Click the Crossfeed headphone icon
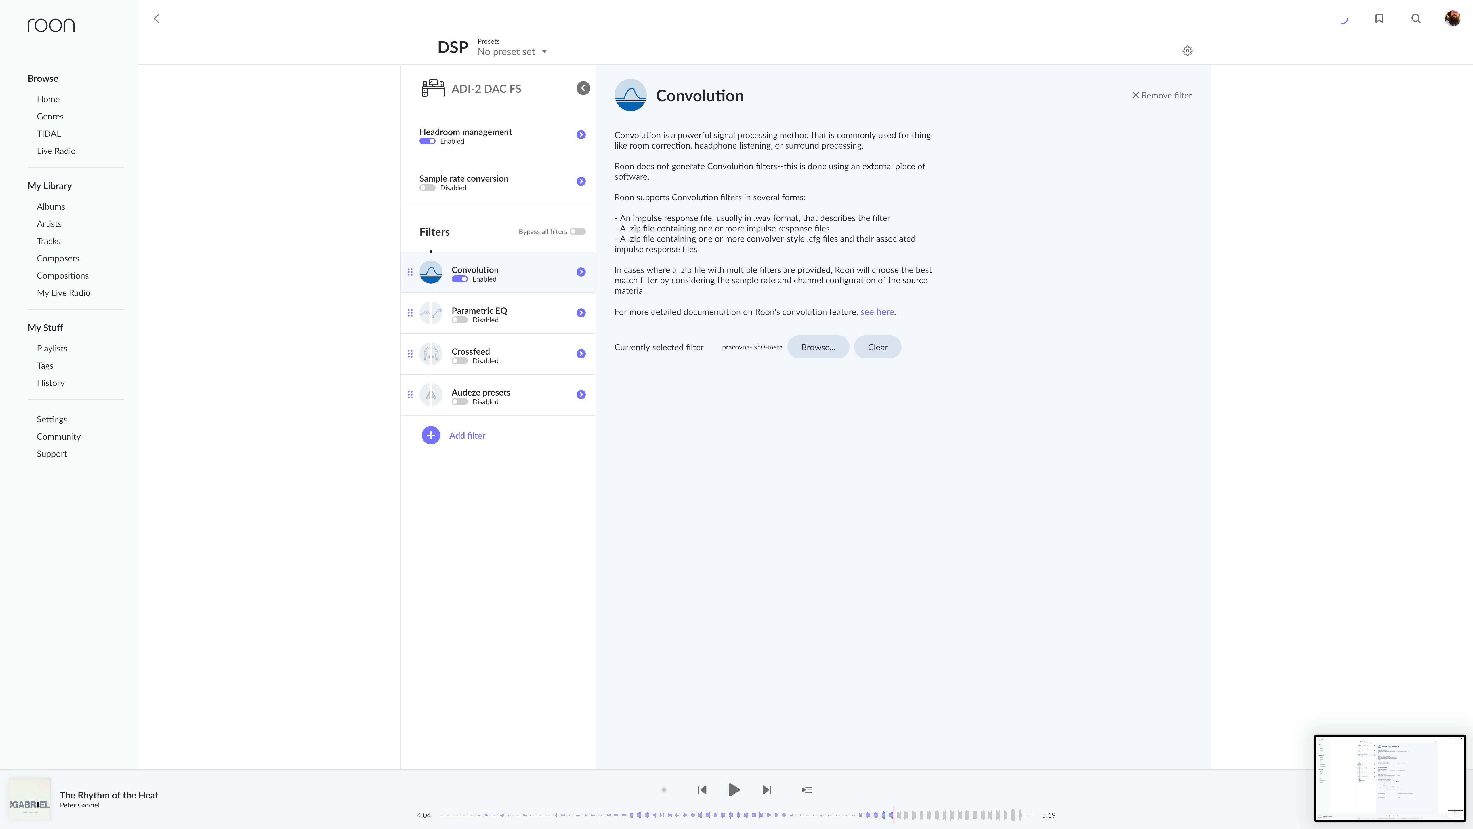 point(431,353)
